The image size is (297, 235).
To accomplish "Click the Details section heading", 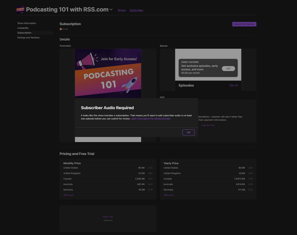I will click(65, 39).
